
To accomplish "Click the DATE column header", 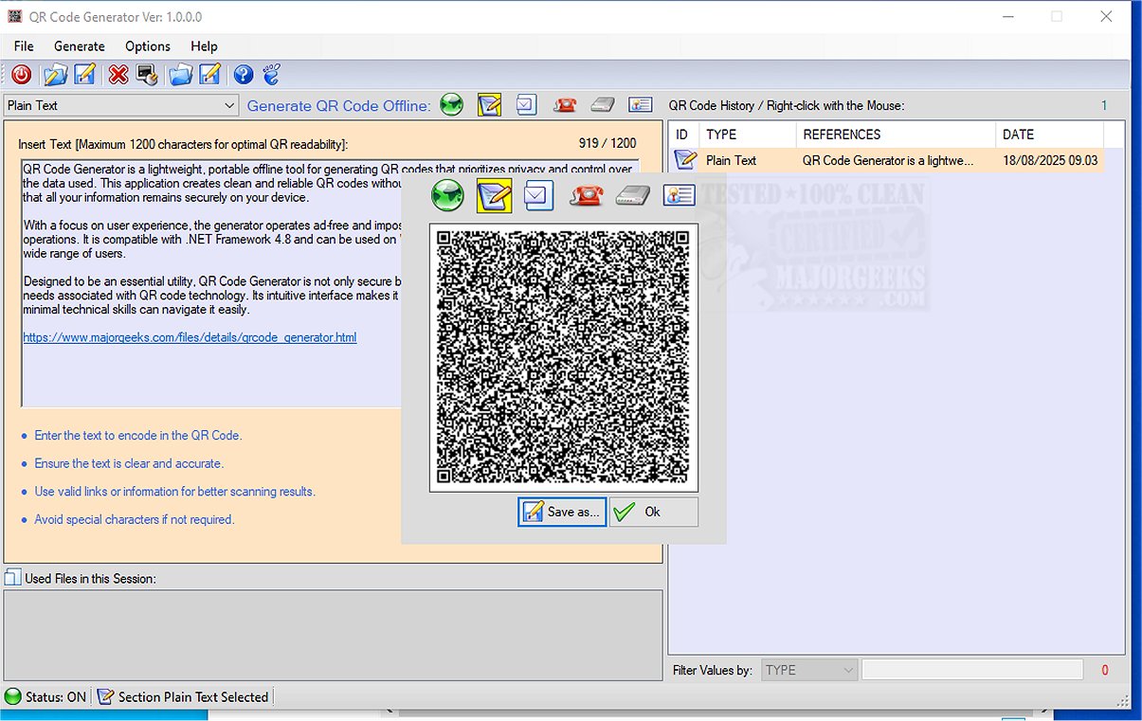I will pos(1050,135).
